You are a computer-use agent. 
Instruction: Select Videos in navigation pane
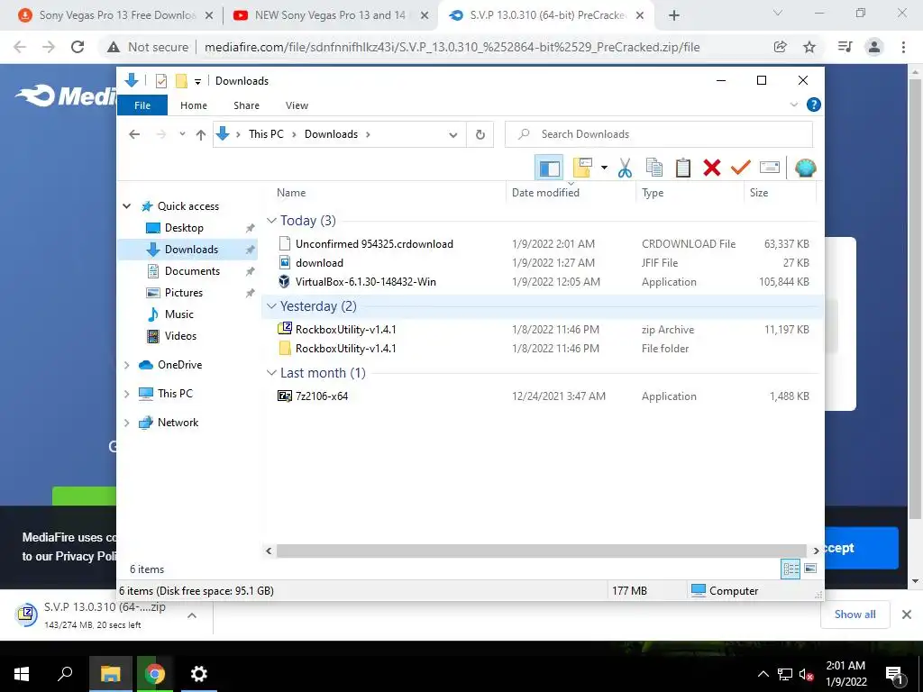point(180,336)
